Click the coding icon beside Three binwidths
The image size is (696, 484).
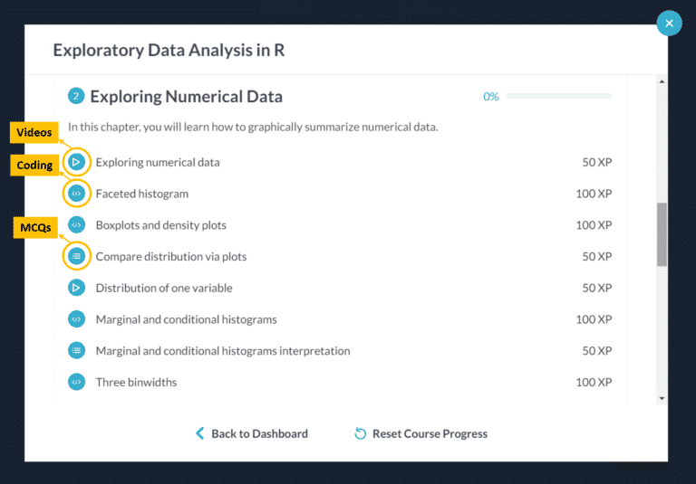[x=76, y=382]
